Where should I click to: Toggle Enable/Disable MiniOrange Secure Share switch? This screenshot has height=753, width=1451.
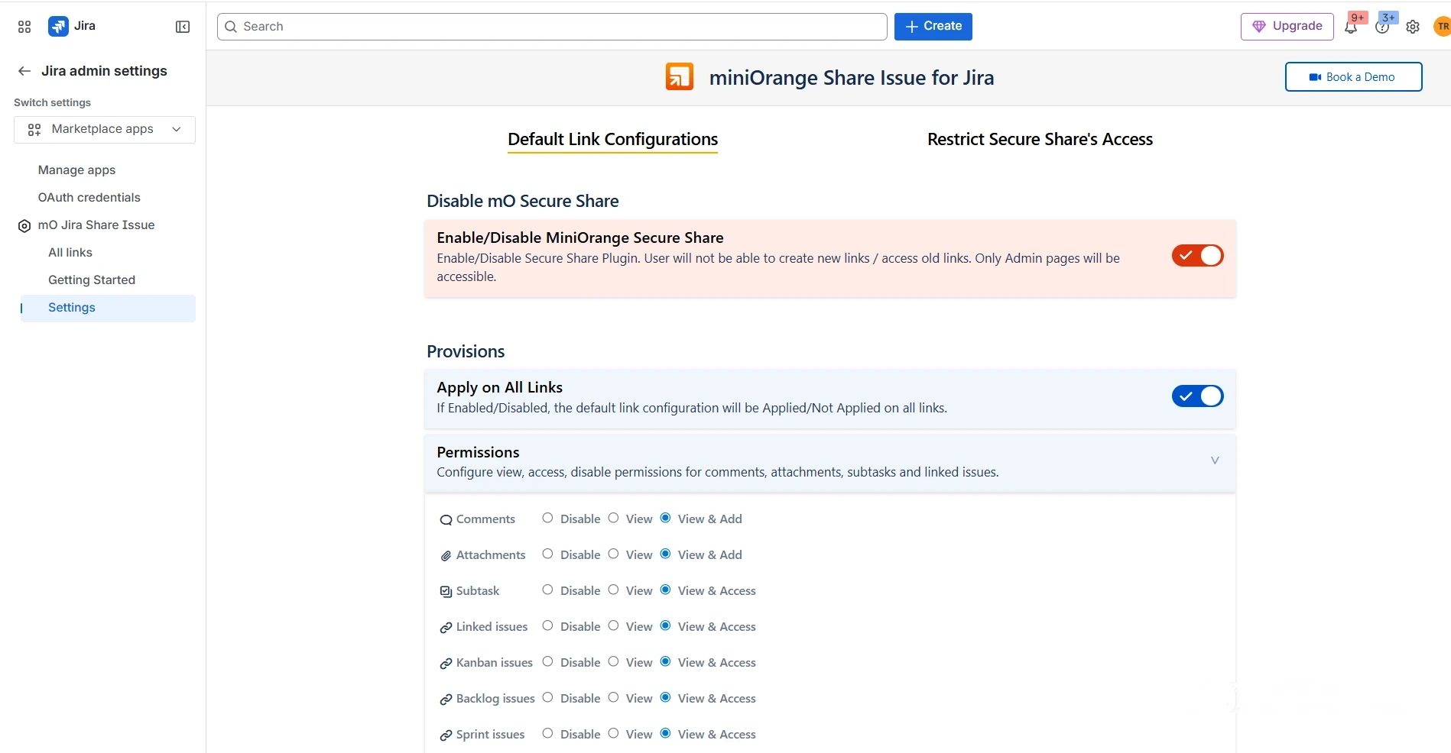coord(1197,256)
